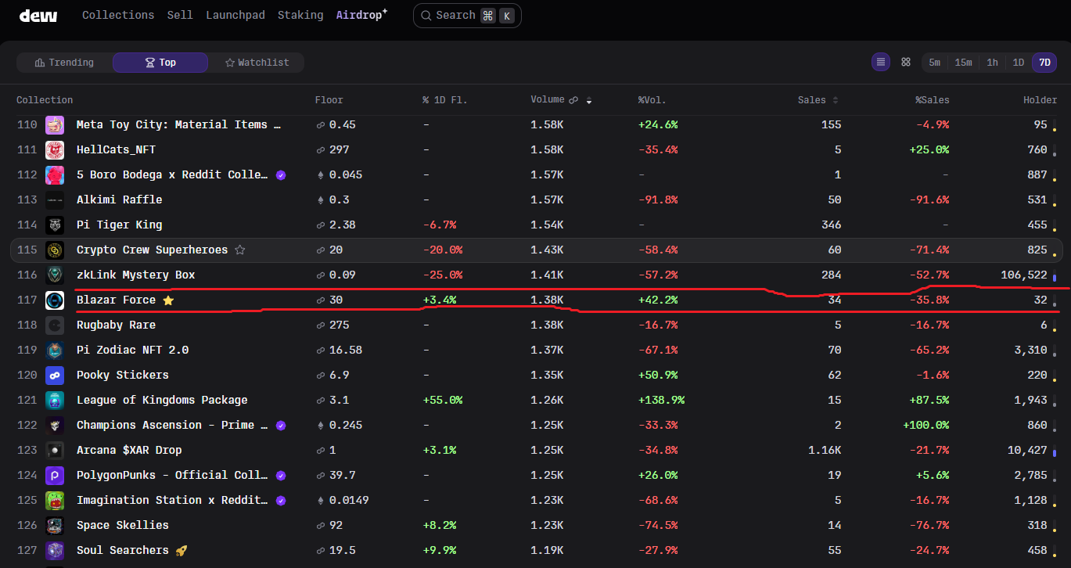Add Crypto Crew Superheroes to watchlist
Image resolution: width=1071 pixels, height=568 pixels.
coord(240,250)
